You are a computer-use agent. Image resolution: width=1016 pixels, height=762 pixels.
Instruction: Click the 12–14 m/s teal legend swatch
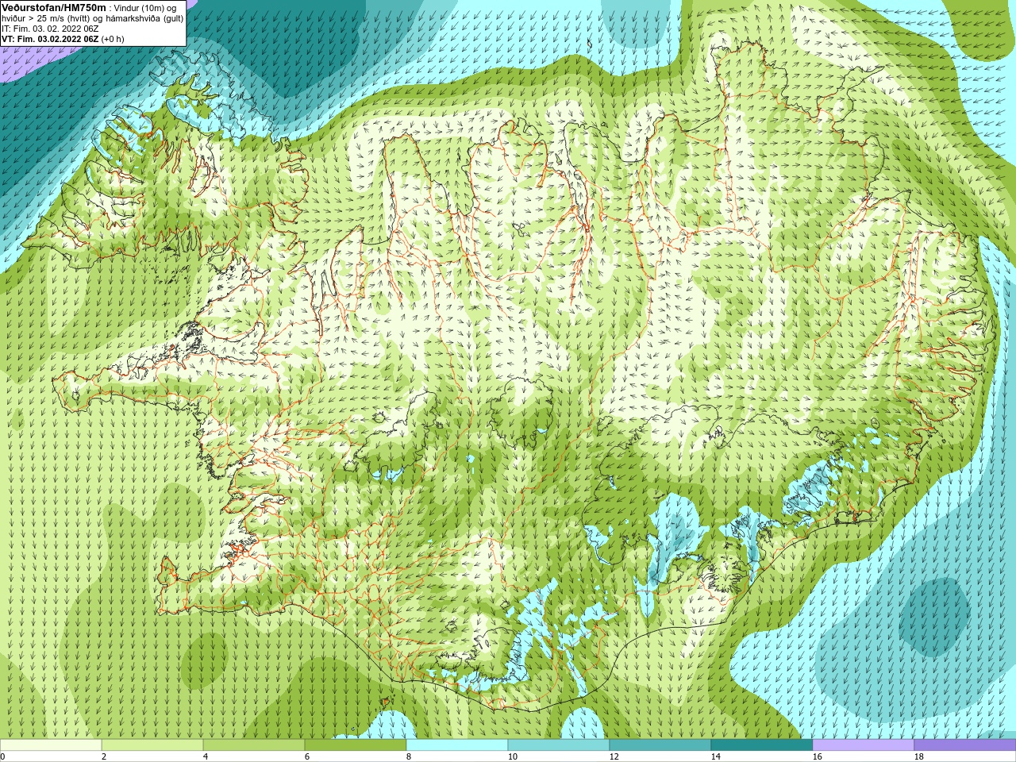tap(660, 745)
